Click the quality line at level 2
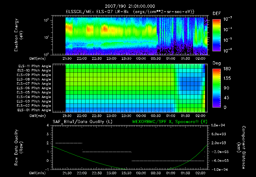256x177 pixels. pyautogui.click(x=69, y=143)
